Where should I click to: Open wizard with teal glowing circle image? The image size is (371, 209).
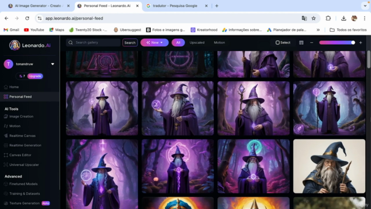253,166
